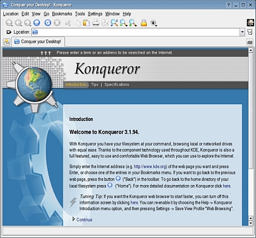Expand the Continue disclosure triangle

click(73, 219)
